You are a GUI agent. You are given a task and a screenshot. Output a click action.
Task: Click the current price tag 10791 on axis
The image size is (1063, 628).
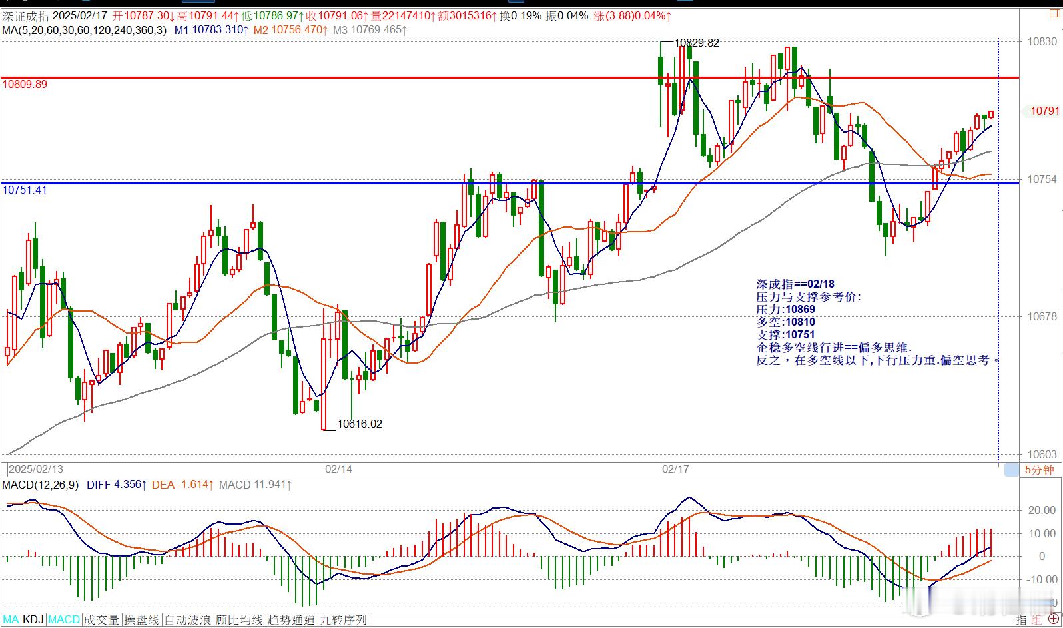tap(1044, 111)
